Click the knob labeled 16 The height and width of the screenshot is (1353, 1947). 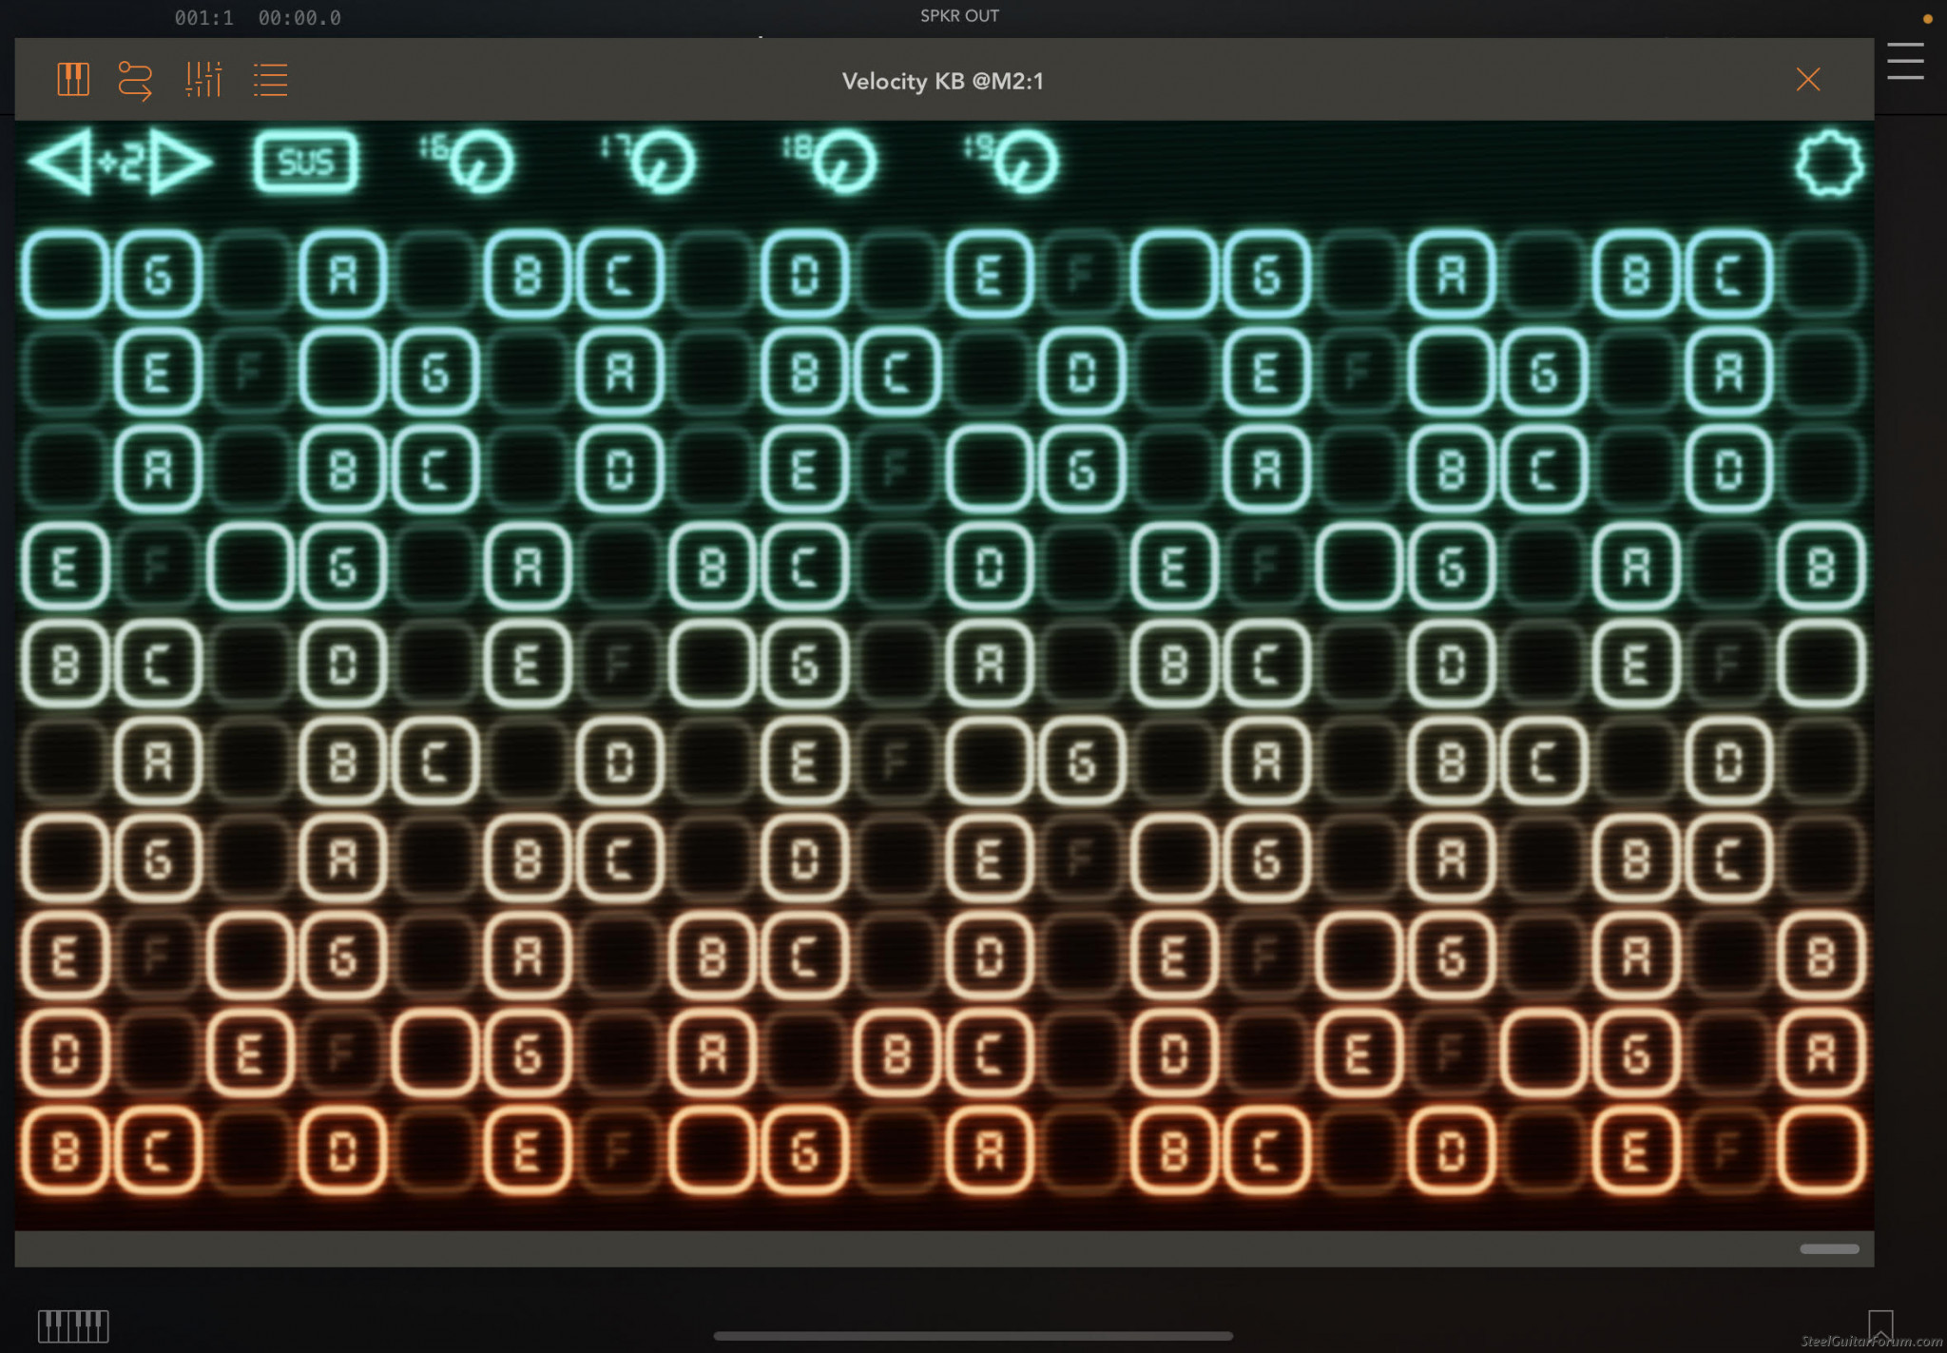coord(481,162)
